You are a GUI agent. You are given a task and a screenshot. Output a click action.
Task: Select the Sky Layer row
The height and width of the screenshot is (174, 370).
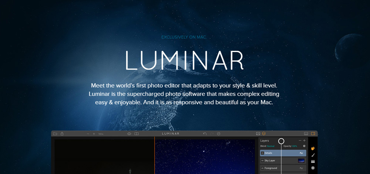283,161
